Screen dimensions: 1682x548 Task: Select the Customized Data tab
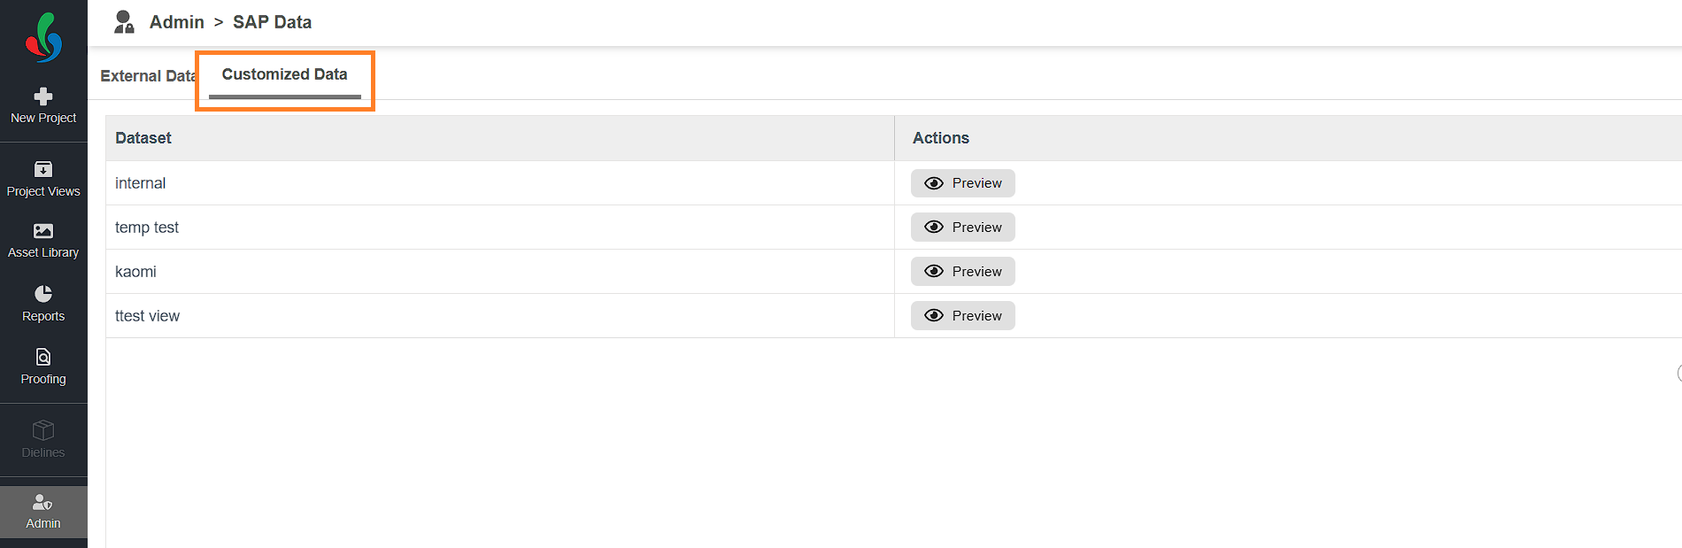(284, 75)
